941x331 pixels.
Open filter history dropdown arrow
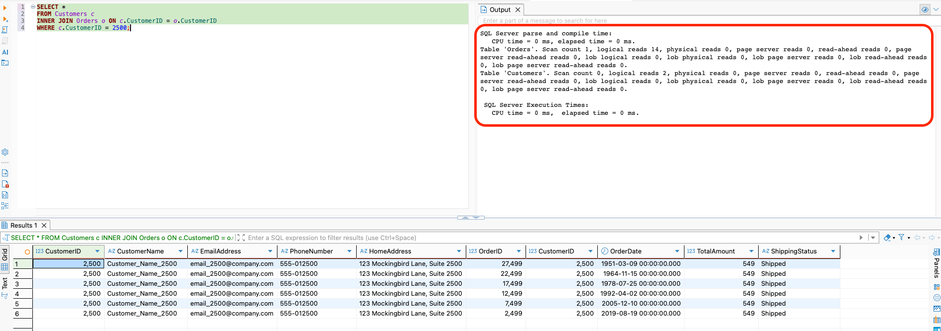pos(873,238)
